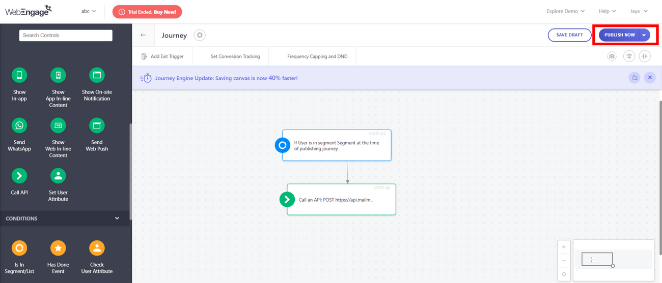The image size is (662, 283).
Task: Open the Explore Demo menu
Action: tap(565, 11)
